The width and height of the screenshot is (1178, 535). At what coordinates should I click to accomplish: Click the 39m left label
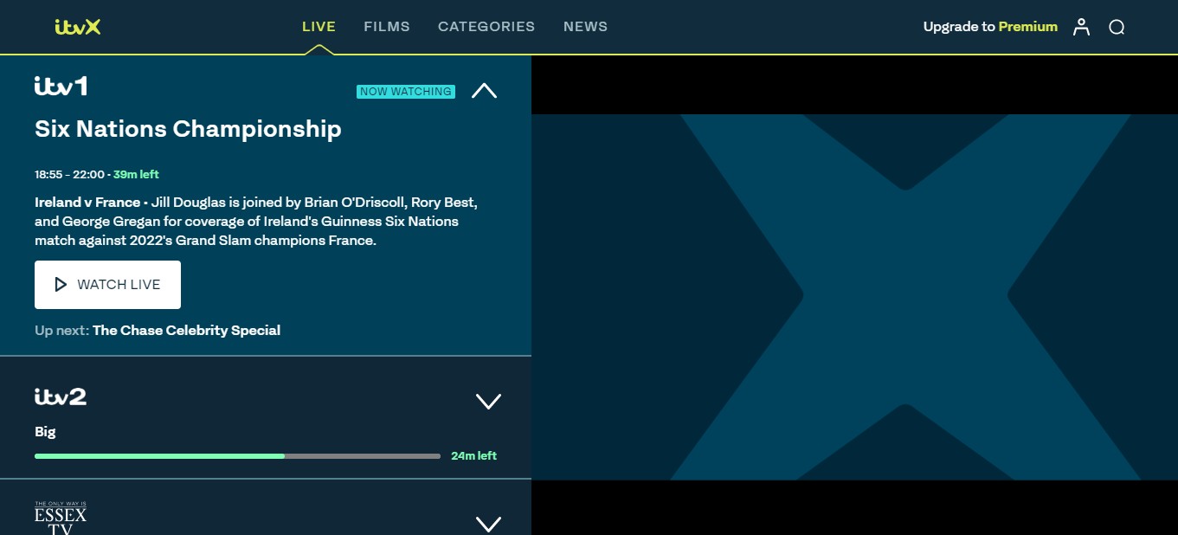coord(136,174)
